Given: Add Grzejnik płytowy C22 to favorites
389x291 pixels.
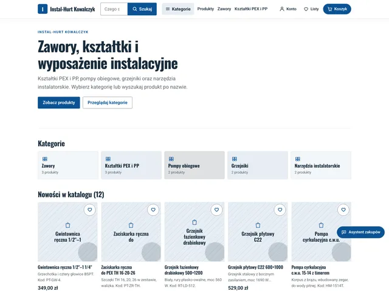Looking at the screenshot, I should (x=280, y=210).
